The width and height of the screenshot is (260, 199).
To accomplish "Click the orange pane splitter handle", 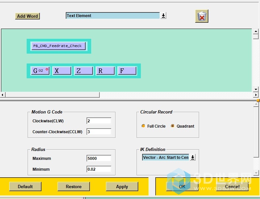I will 258,100.
